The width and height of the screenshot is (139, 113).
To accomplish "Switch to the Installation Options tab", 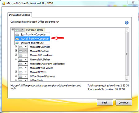I will (19, 15).
